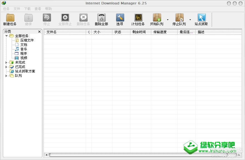This screenshot has width=245, height=160.
Task: Select the 停止 (stop) icon
Action: [x=47, y=19]
